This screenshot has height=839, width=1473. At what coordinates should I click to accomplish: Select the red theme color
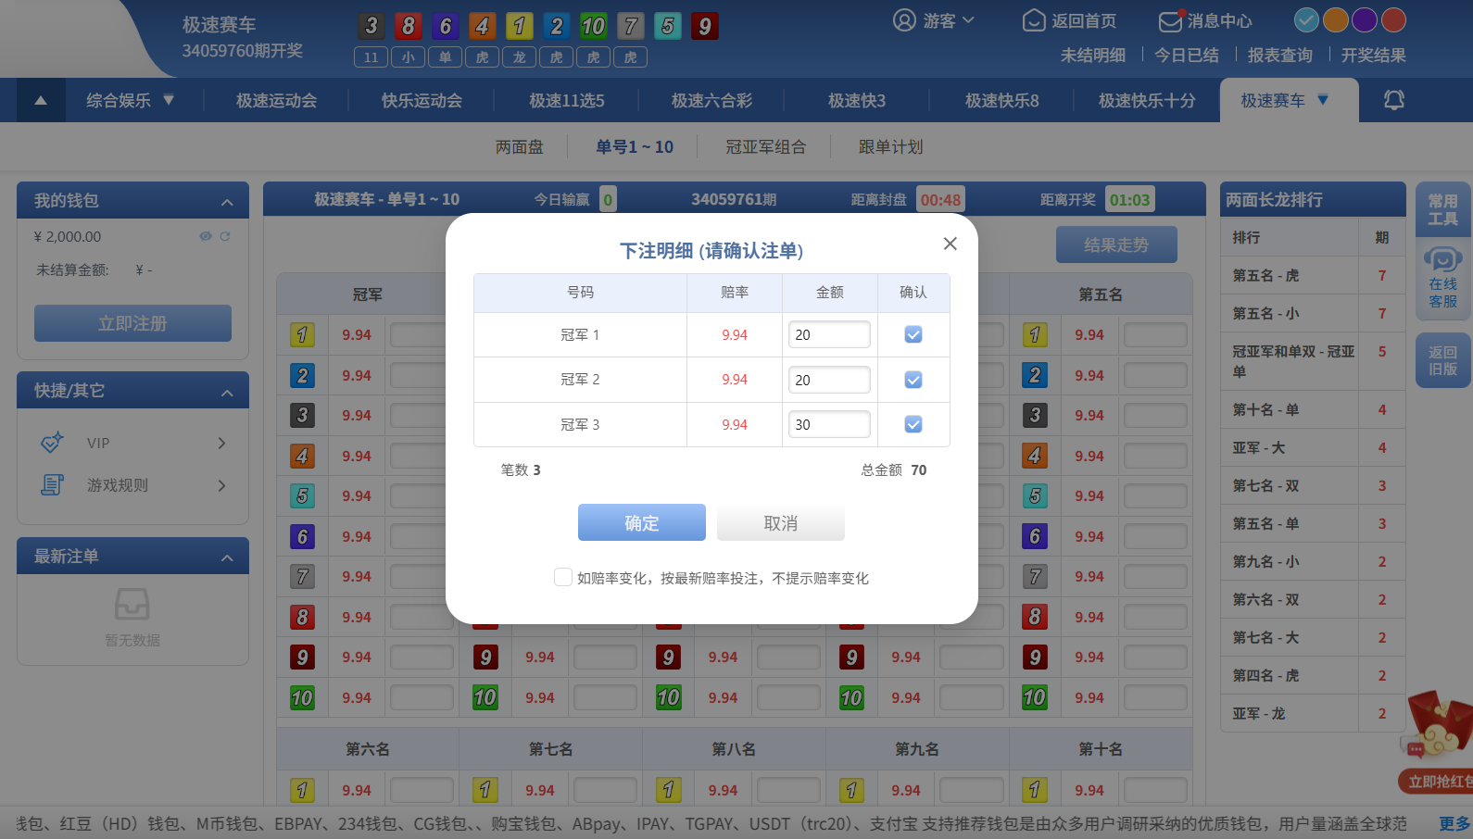tap(1393, 19)
